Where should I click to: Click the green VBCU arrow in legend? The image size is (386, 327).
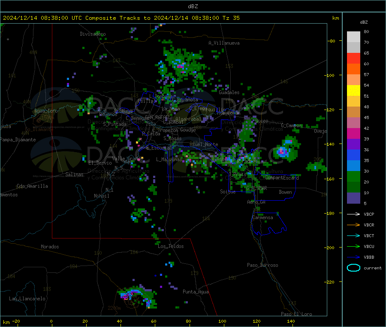click(353, 246)
